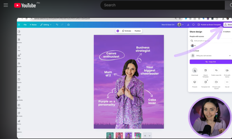Viewport: 232px width, 139px height.
Task: Open the Resize option
Action: tap(33, 25)
